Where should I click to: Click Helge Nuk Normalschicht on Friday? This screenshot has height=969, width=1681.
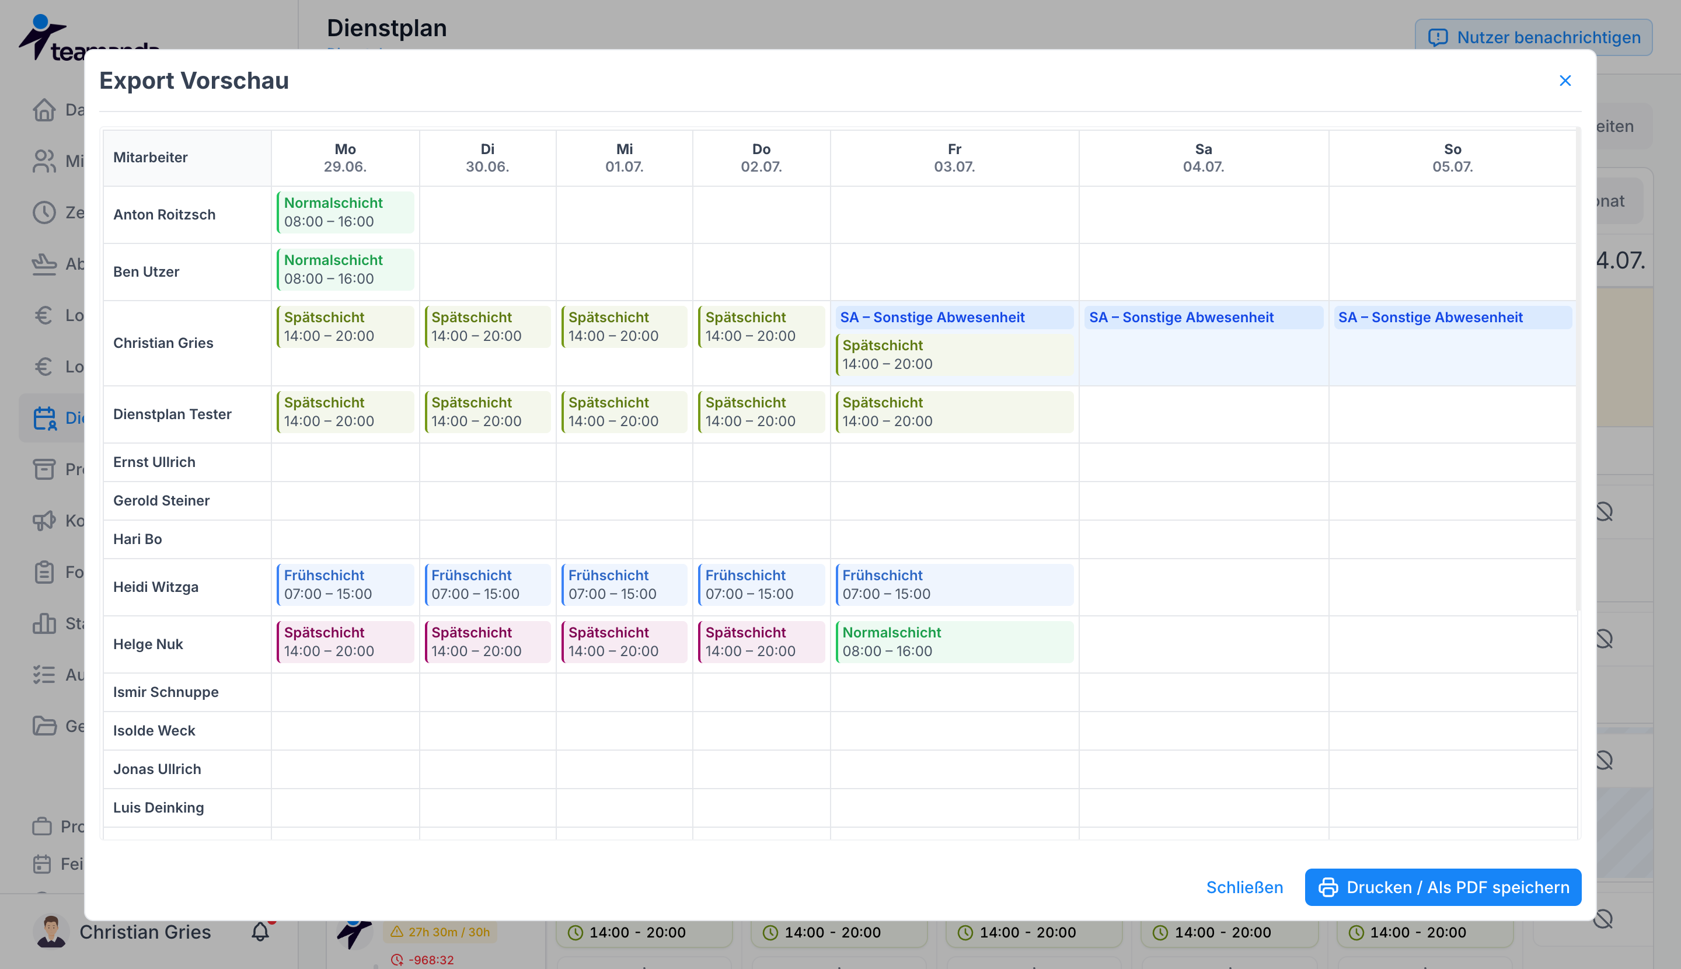pos(954,642)
